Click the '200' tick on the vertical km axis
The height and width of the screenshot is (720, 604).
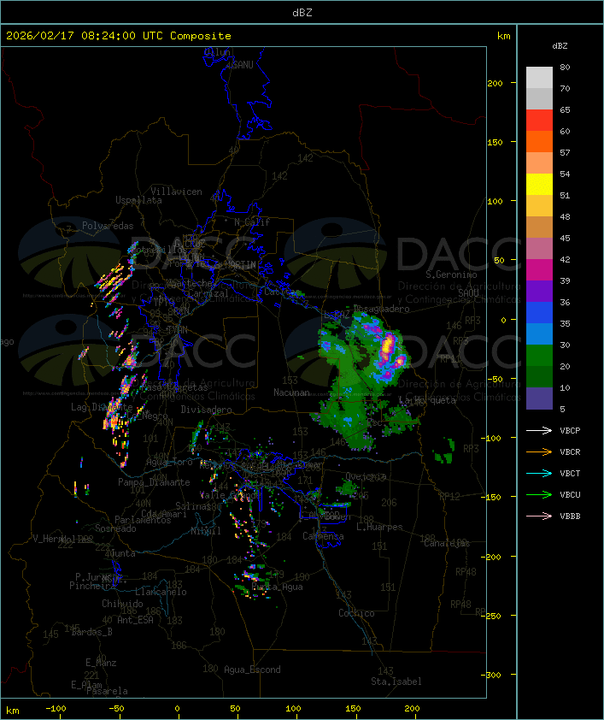click(x=495, y=83)
